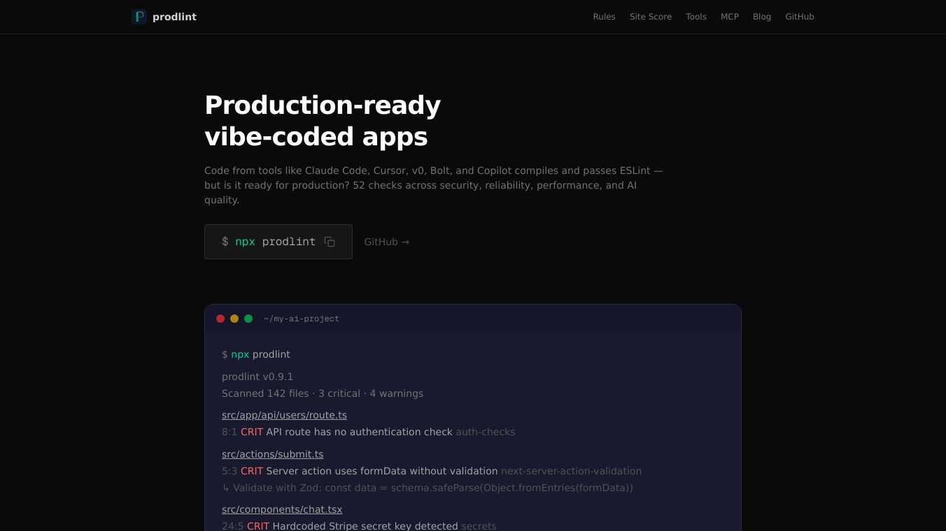Viewport: 946px width, 531px height.
Task: Click the Server action uses formData message
Action: [382, 471]
